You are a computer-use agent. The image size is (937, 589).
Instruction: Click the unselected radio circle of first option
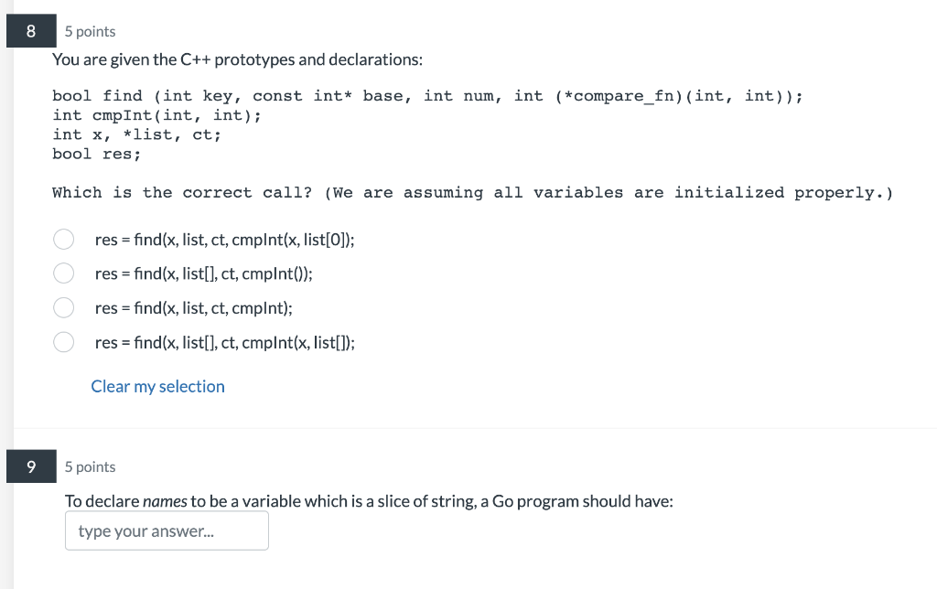[x=63, y=239]
